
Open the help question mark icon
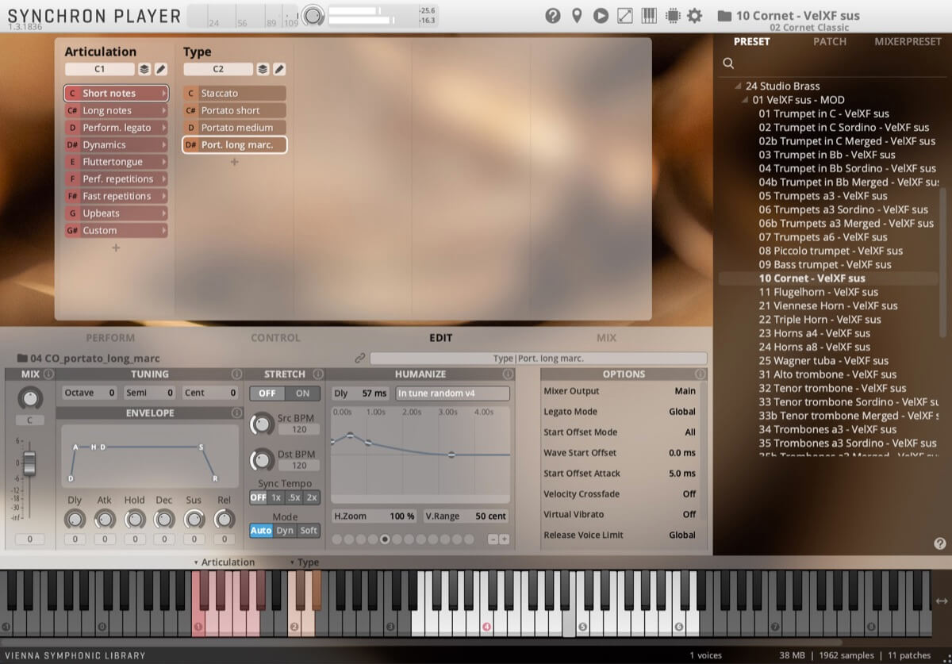553,15
